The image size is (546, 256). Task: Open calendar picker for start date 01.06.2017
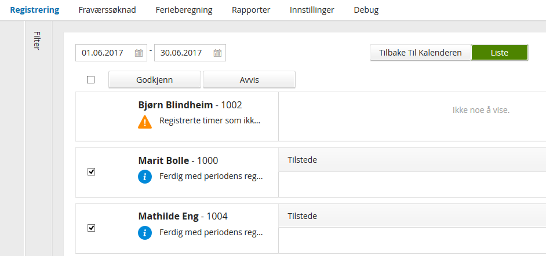pyautogui.click(x=139, y=53)
